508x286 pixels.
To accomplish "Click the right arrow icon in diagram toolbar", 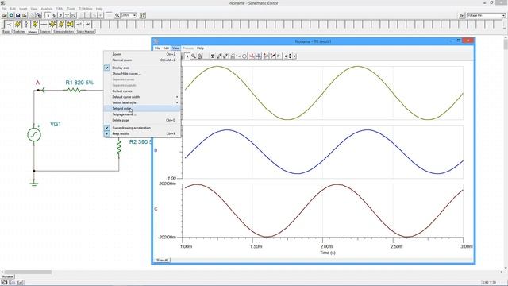I will 294,56.
